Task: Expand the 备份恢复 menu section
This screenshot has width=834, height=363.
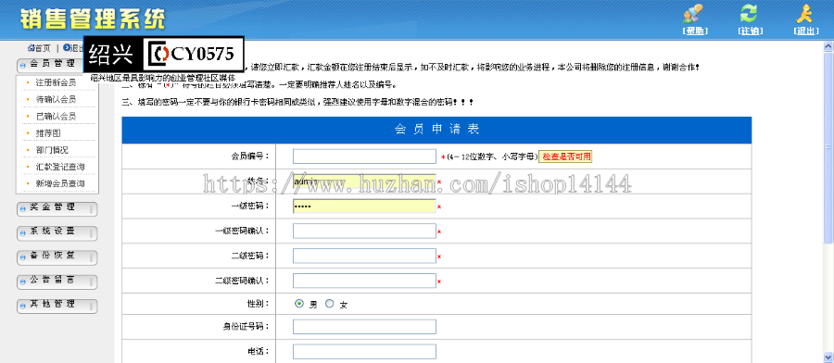Action: [57, 257]
